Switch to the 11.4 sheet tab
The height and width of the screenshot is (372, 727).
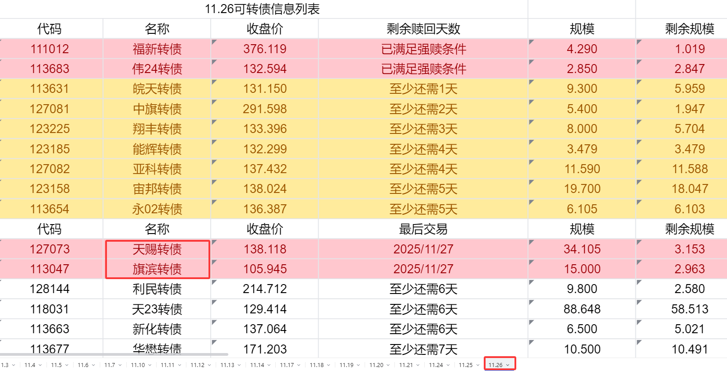point(30,365)
